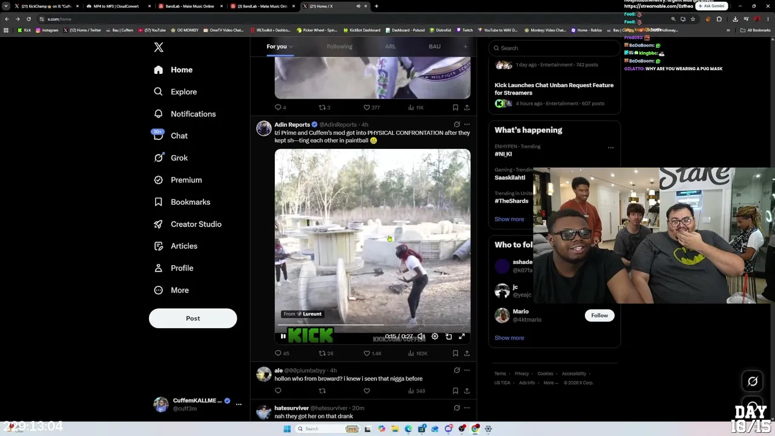Repost ale's post
775x436 pixels.
coord(322,391)
